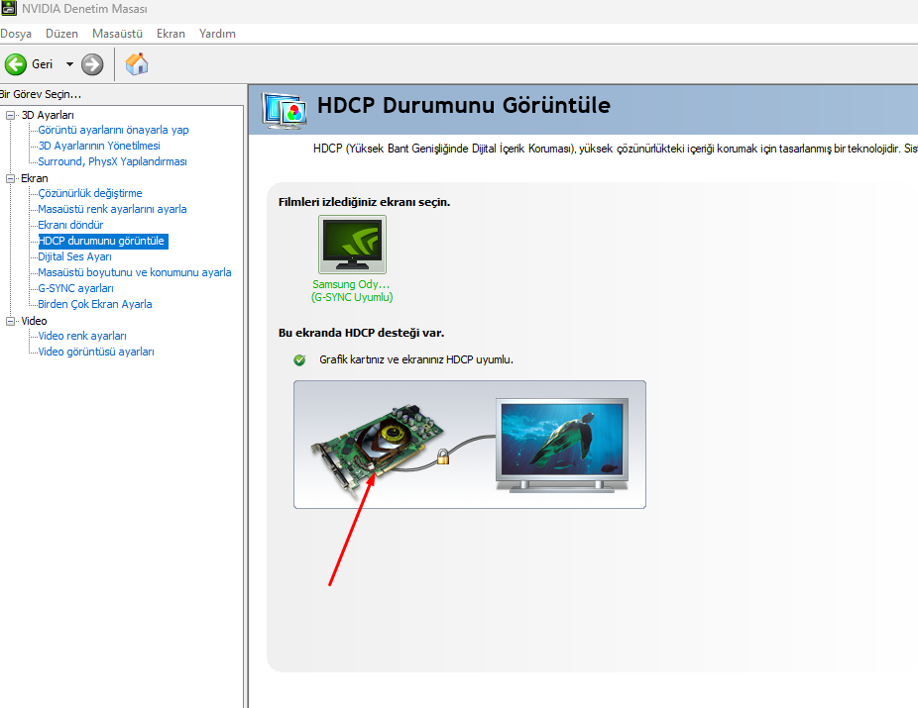This screenshot has height=708, width=918.
Task: Click the TV screen illustration with turtle
Action: coord(562,446)
